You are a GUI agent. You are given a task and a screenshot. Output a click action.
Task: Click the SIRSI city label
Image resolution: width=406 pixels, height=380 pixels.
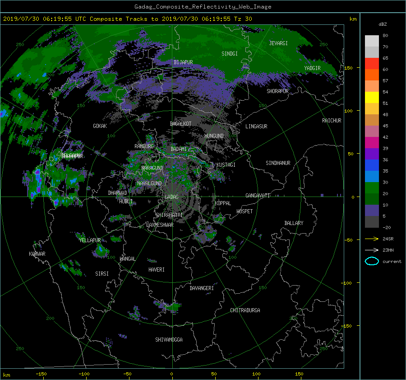point(102,274)
